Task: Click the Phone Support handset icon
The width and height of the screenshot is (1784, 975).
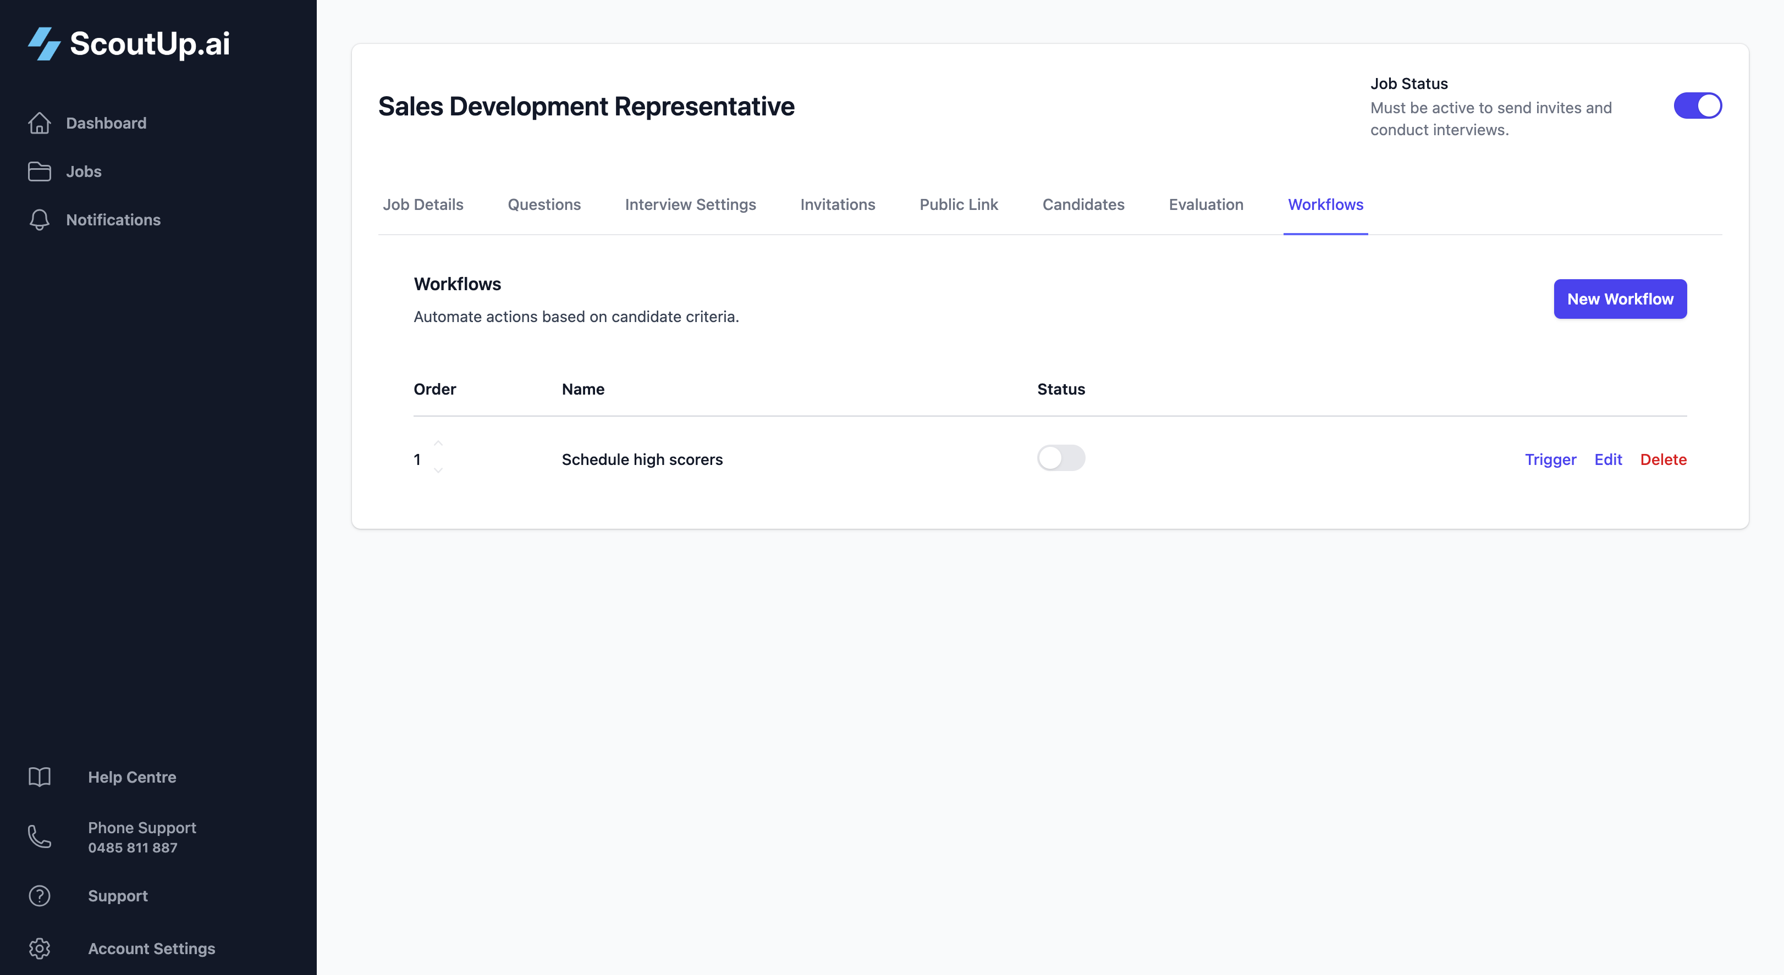Action: [x=40, y=837]
